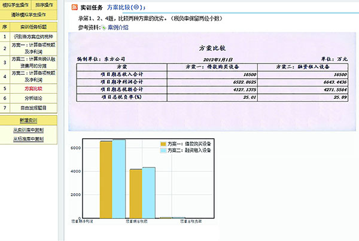Click 从实训库中复制 link
The width and height of the screenshot is (359, 241).
29,130
